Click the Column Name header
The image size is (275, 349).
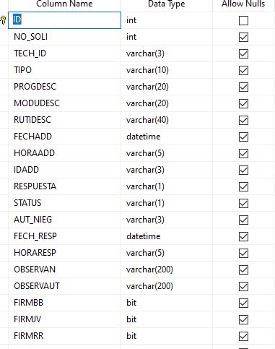(64, 4)
